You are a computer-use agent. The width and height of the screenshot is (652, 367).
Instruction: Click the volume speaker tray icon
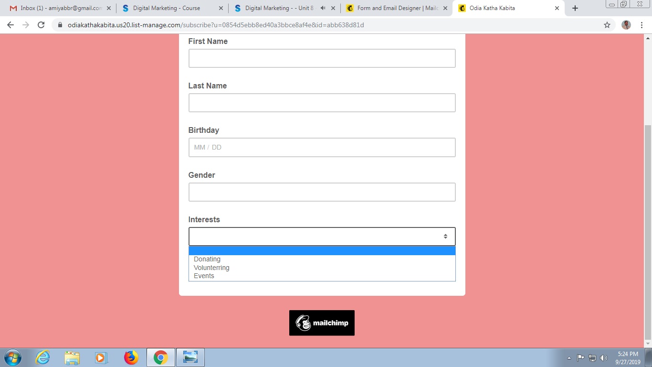(x=604, y=358)
